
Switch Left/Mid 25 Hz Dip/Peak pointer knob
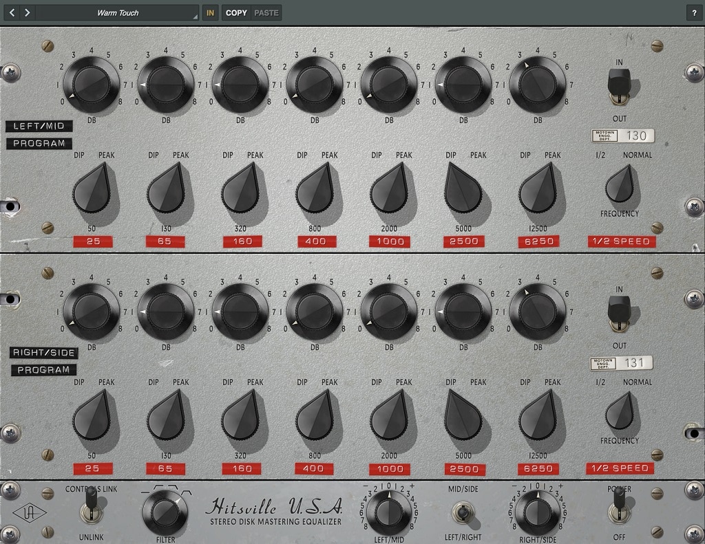pyautogui.click(x=92, y=188)
